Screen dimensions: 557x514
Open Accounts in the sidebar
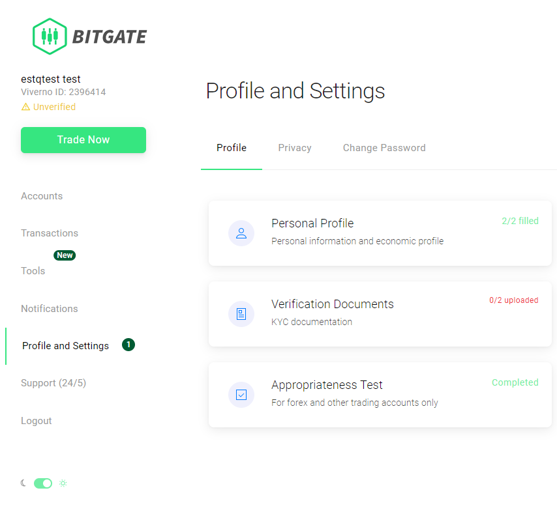point(42,196)
